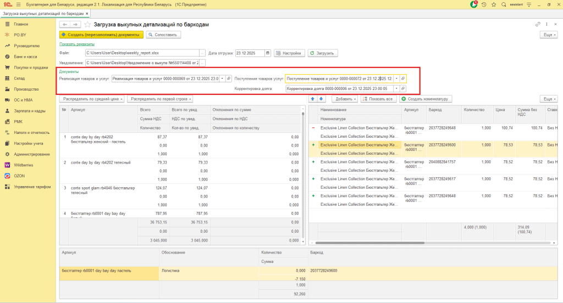The width and height of the screenshot is (563, 303).
Task: Open history icon in top bar
Action: point(484,4)
